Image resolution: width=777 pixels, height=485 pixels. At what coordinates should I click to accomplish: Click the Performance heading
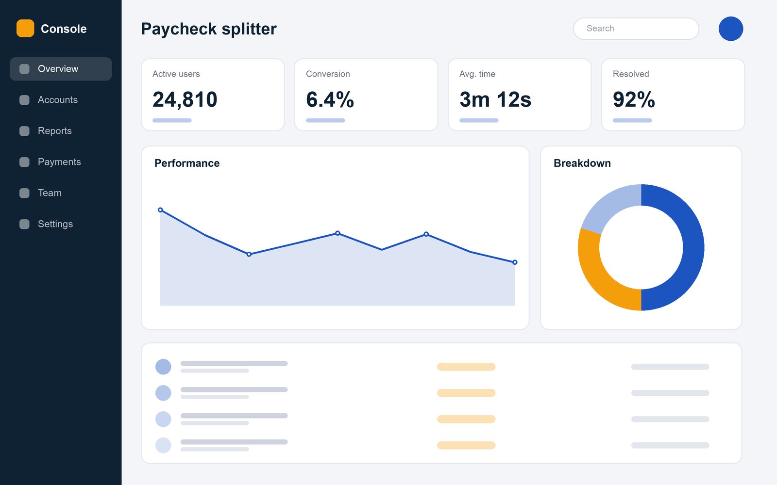tap(187, 163)
